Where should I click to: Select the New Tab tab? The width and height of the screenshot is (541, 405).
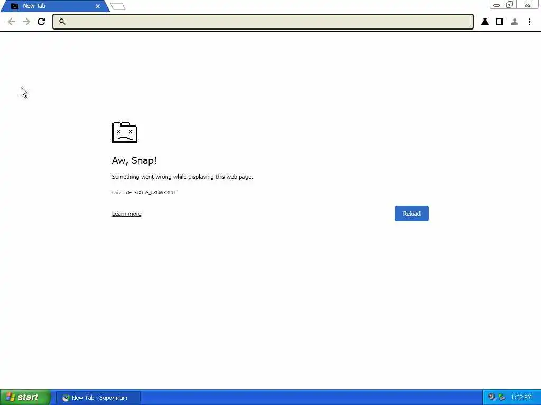[55, 6]
